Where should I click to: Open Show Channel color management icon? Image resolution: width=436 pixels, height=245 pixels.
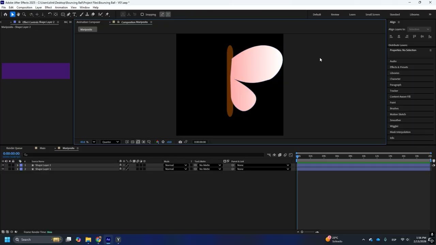tap(157, 142)
